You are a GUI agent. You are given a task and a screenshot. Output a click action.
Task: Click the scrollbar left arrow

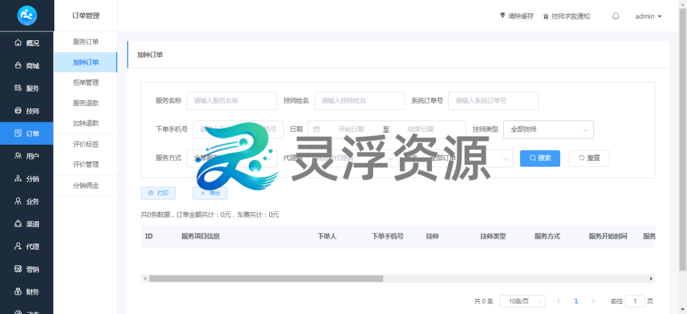coord(144,279)
